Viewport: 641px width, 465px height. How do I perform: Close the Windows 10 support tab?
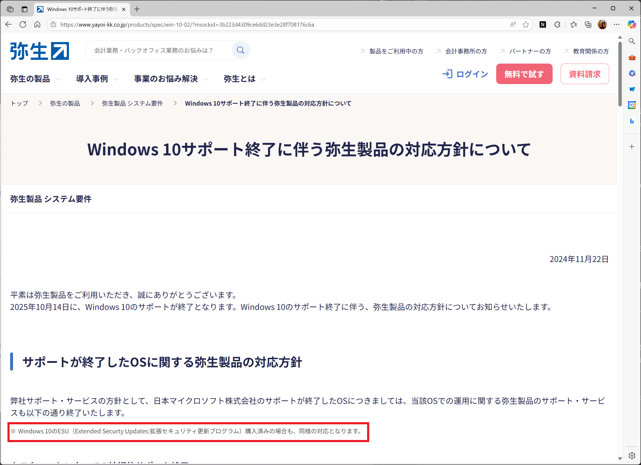124,9
